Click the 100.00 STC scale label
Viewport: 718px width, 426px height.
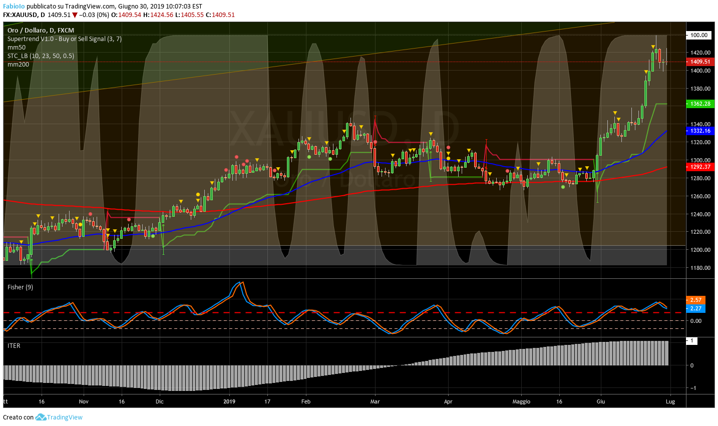click(699, 35)
